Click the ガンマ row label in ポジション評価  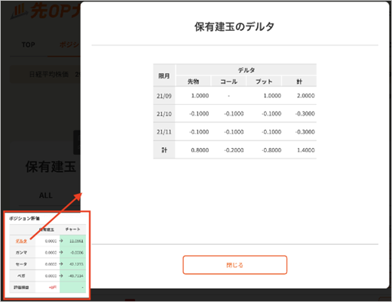click(21, 252)
